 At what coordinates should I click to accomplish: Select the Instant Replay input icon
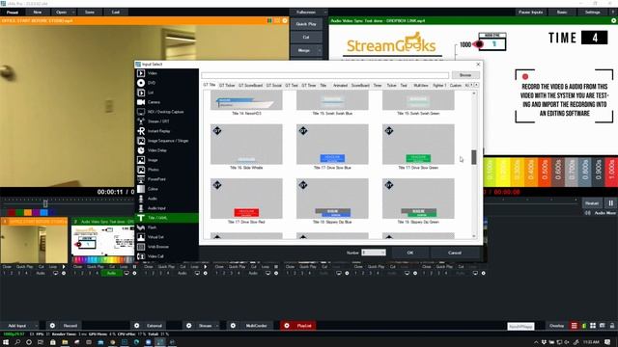tap(141, 131)
